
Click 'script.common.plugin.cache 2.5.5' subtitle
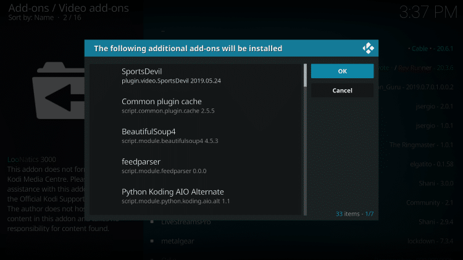(168, 111)
